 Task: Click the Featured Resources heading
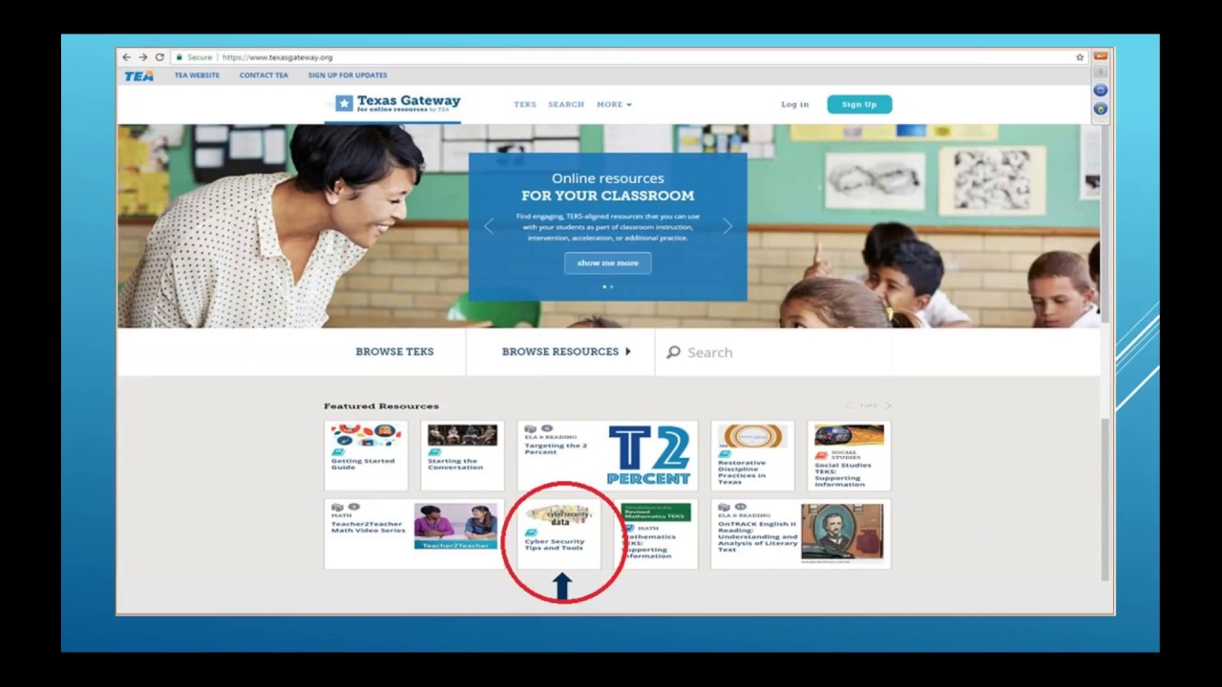pos(381,406)
